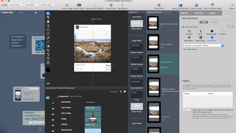
Task: Select the T text tool
Action: coord(48,58)
